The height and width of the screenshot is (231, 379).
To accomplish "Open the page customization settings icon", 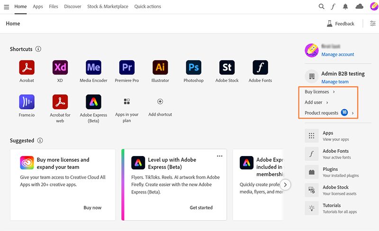I will coord(373,24).
